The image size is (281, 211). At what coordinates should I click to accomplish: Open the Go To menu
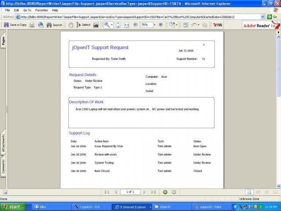point(27,10)
